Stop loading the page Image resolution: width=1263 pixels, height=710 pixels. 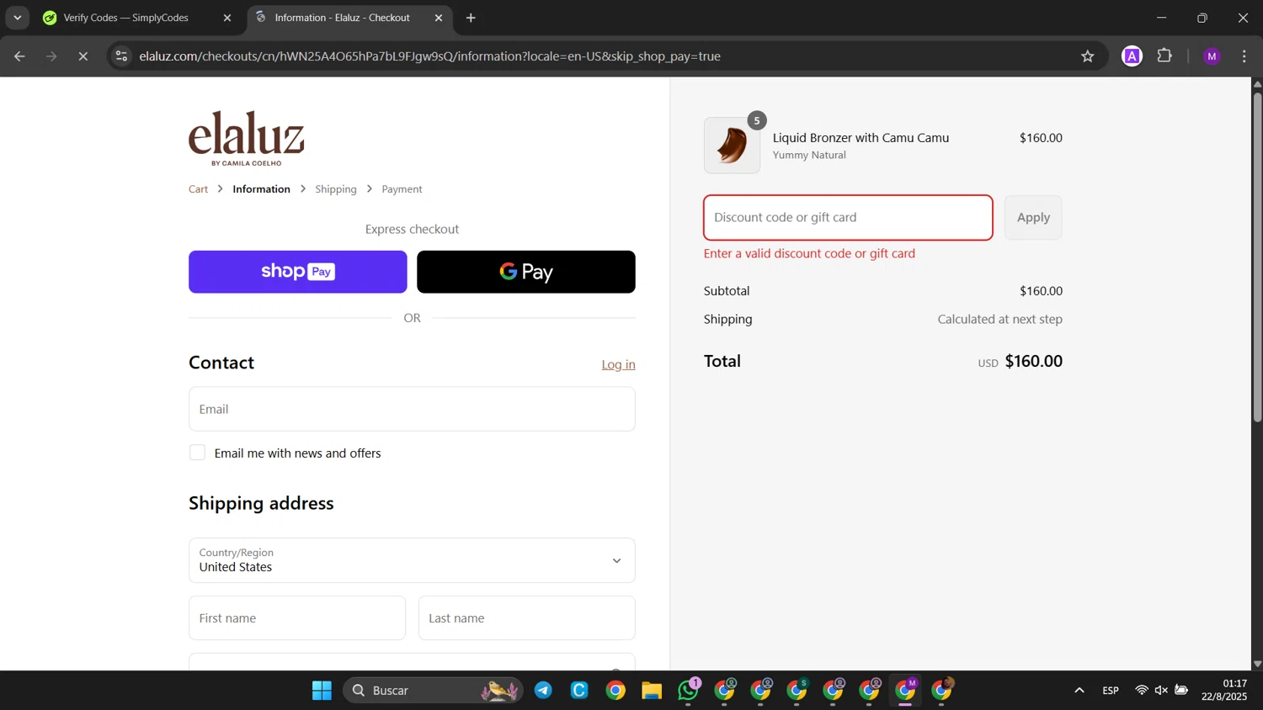(83, 56)
